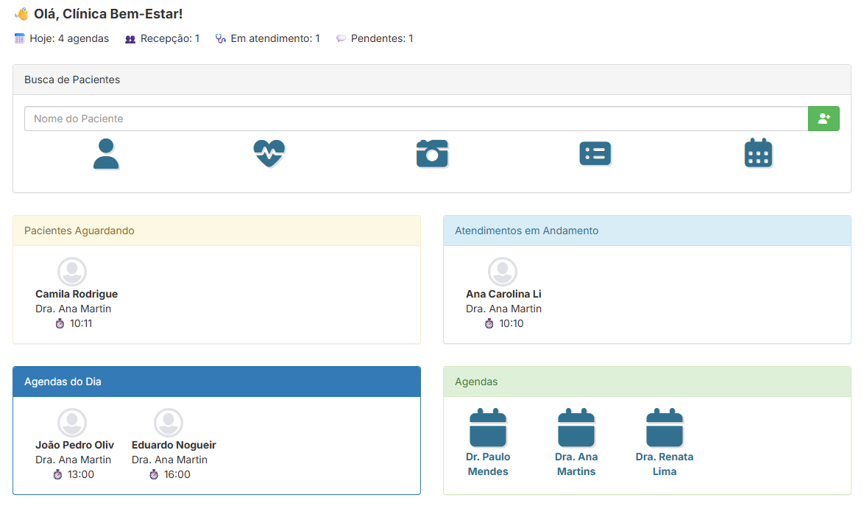This screenshot has height=506, width=864.
Task: Click the speech bubble icon next to Pendentes
Action: [341, 38]
